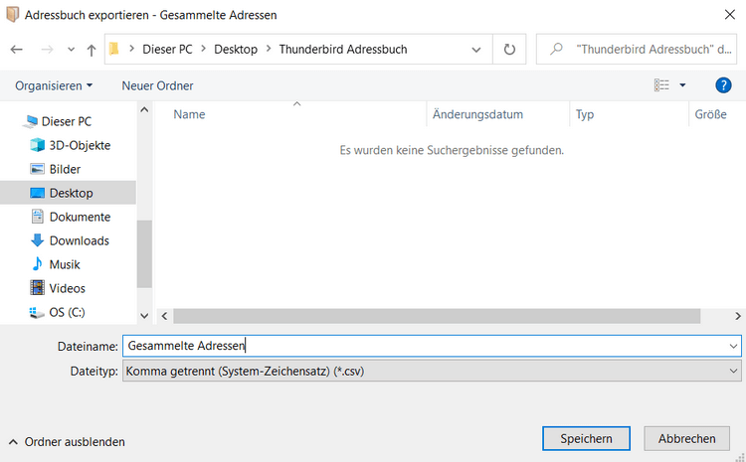Create a new folder with Neuer Ordner
Image resolution: width=746 pixels, height=462 pixels.
point(157,86)
